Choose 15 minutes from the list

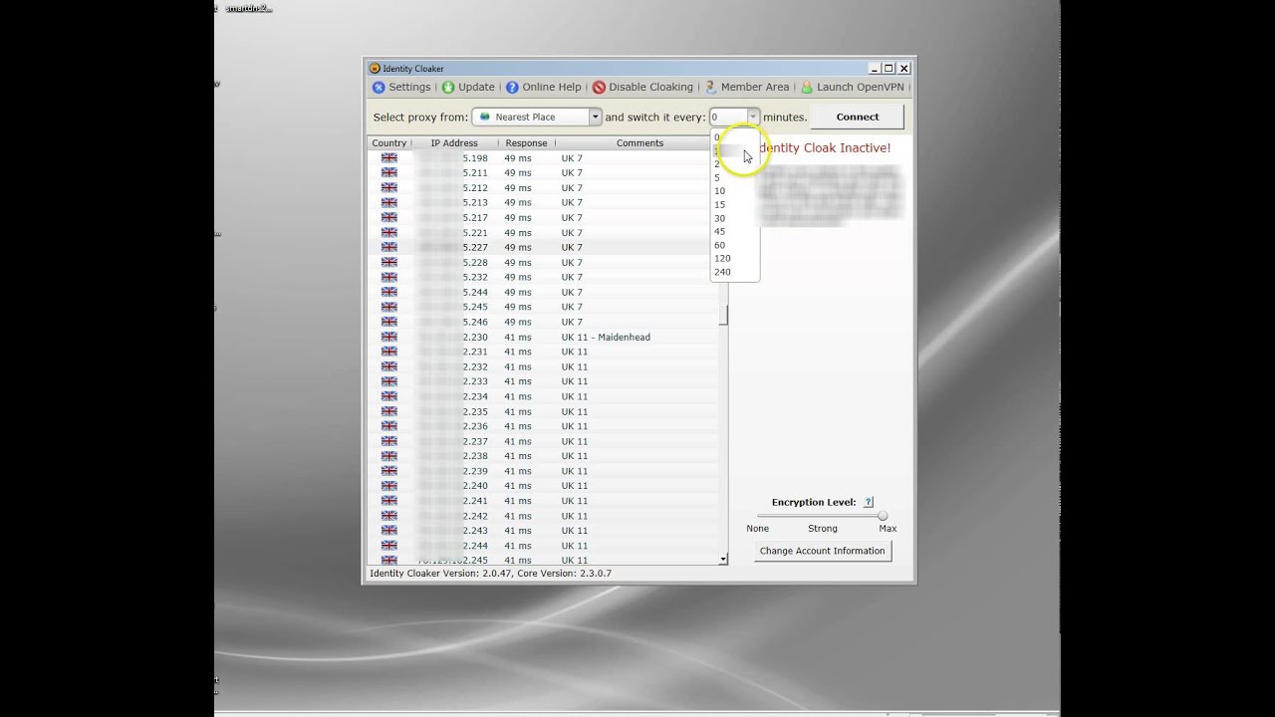734,205
